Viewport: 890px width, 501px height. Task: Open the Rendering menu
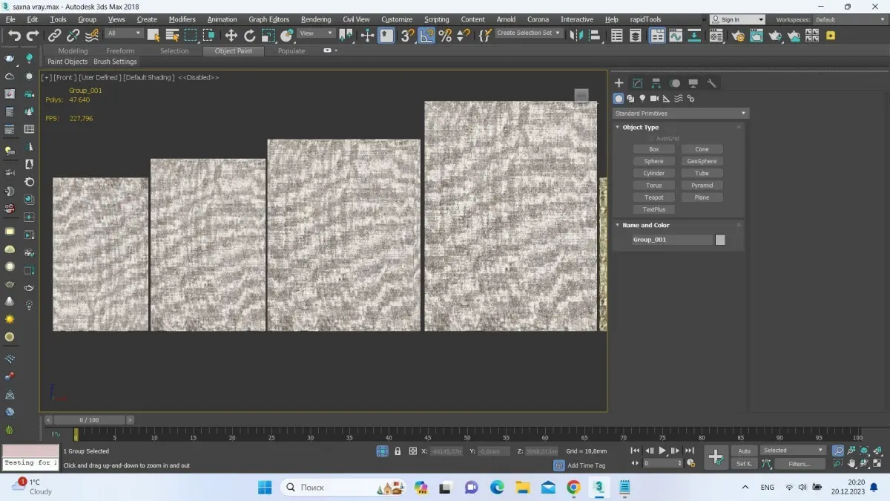click(316, 19)
